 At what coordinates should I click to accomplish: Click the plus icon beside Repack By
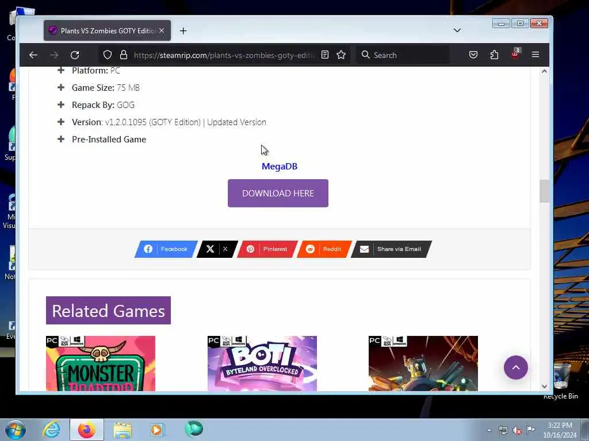tap(61, 105)
